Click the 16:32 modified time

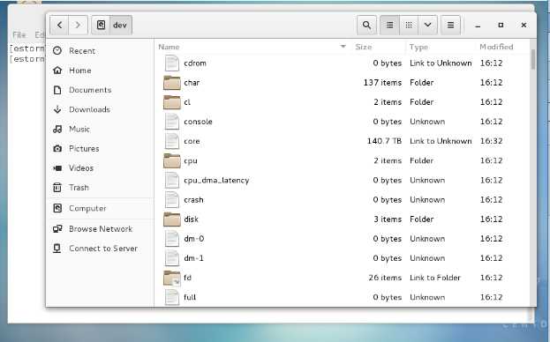491,141
